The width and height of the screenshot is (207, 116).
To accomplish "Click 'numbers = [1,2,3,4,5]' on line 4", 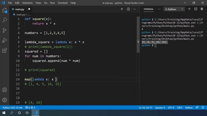I will pos(45,33).
